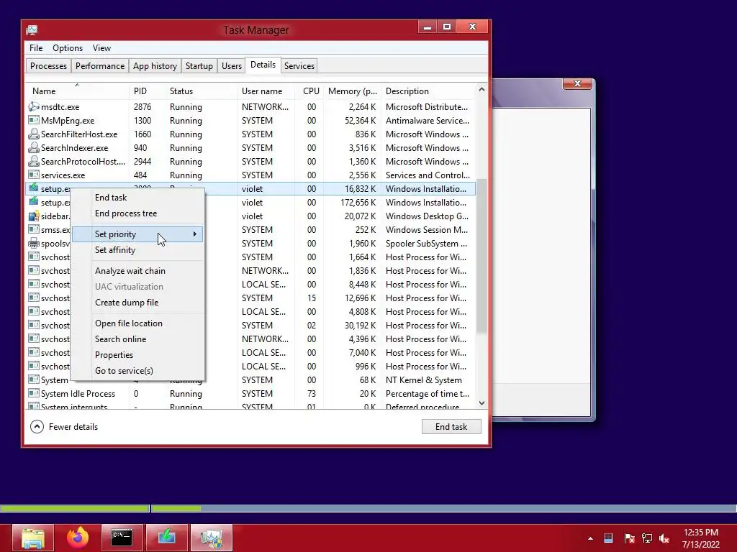Choose Open file location
737x552 pixels.
[x=128, y=323]
